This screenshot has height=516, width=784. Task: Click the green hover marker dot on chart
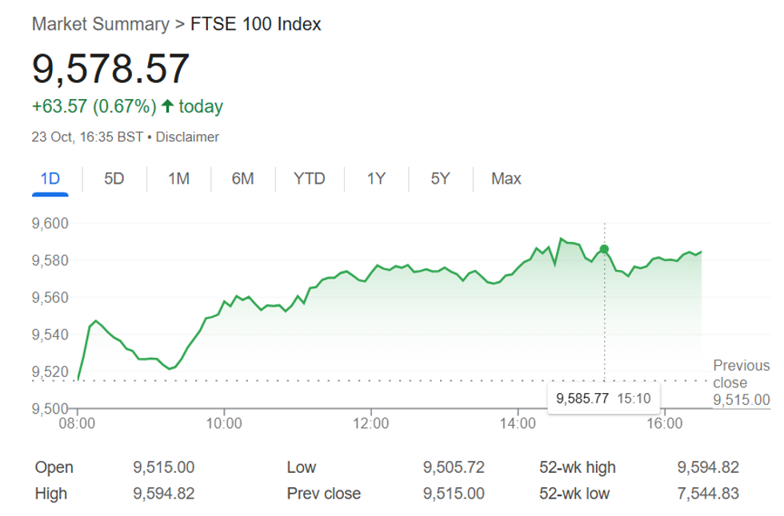[604, 249]
